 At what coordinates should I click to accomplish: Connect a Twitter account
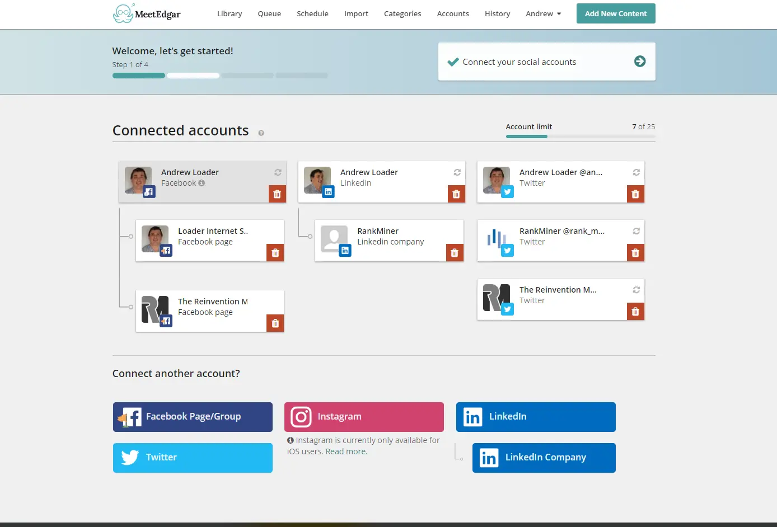point(193,458)
